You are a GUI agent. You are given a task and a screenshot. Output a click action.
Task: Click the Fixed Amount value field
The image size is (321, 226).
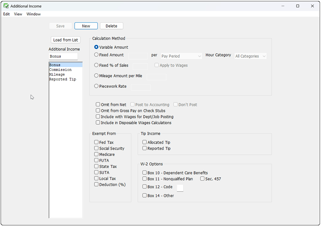[x=138, y=56]
